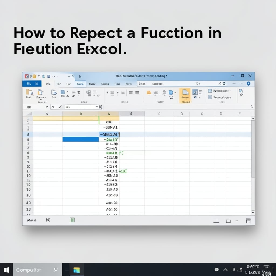Click the vertical scrollbar up arrow
Image resolution: width=276 pixels, height=276 pixels.
point(253,119)
